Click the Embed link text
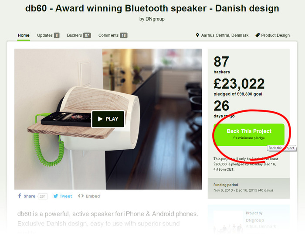Image resolution: width=305 pixels, height=244 pixels. 93,196
